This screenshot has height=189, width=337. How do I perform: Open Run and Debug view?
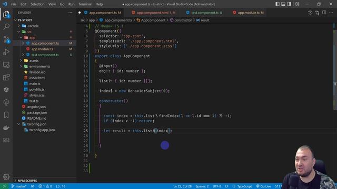click(6, 52)
